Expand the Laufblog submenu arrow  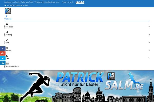click(149, 35)
